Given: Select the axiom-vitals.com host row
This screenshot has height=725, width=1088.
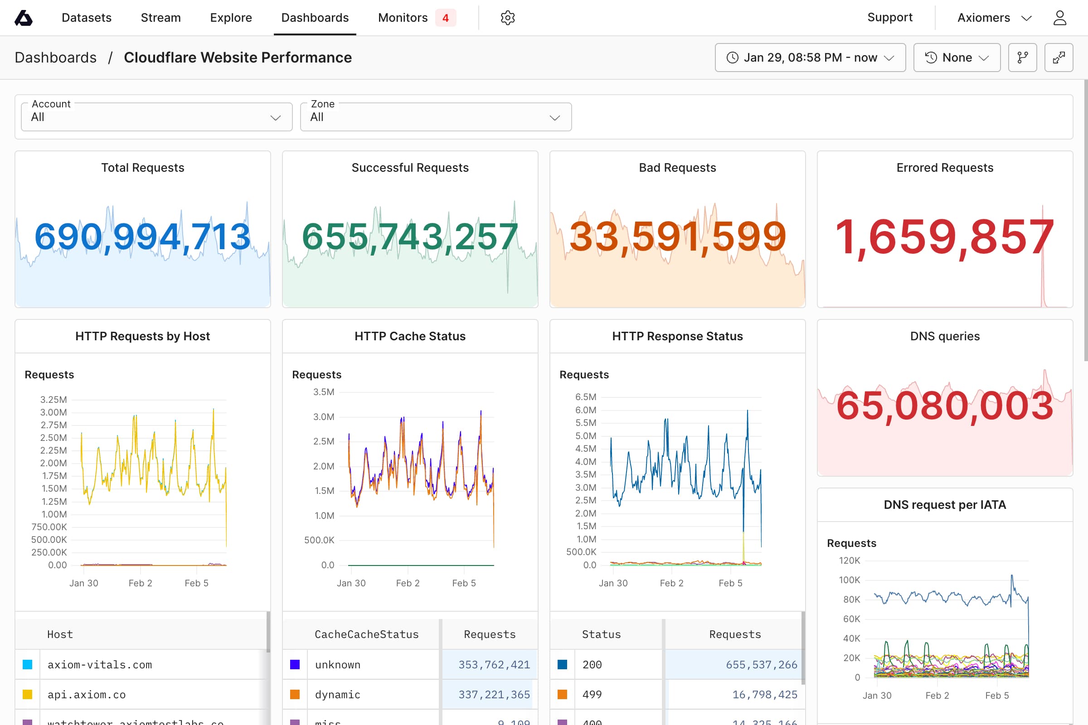Looking at the screenshot, I should (x=141, y=664).
